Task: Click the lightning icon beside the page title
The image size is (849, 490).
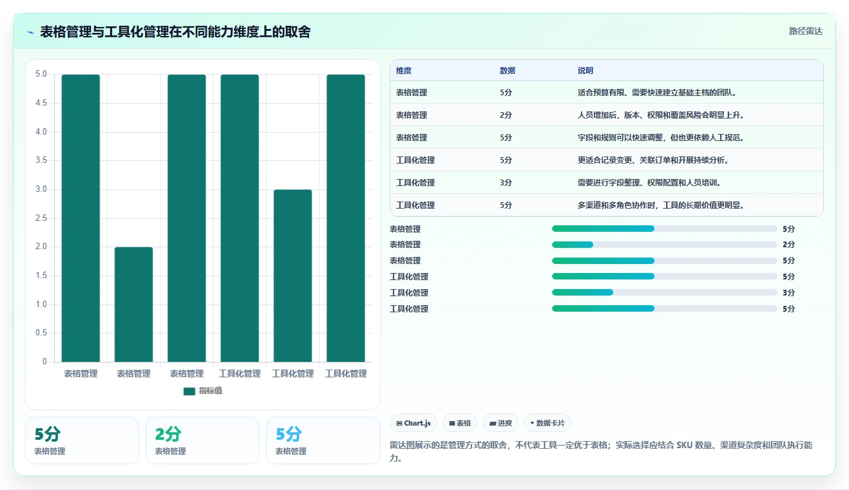Action: point(31,32)
